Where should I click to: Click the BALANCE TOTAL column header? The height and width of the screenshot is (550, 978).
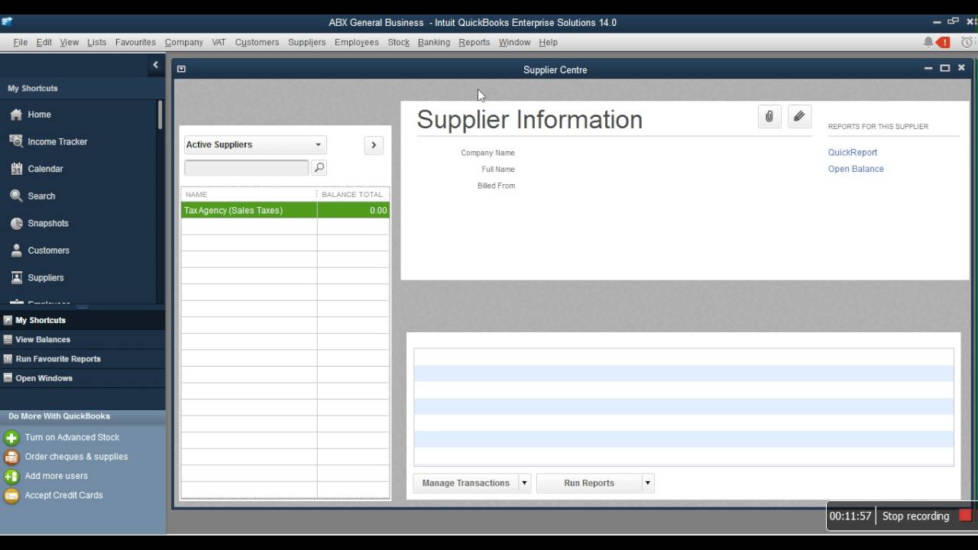[353, 194]
